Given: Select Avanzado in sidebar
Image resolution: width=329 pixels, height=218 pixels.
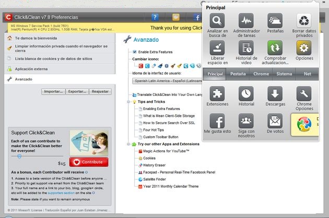Looking at the screenshot, I should click(60, 79).
